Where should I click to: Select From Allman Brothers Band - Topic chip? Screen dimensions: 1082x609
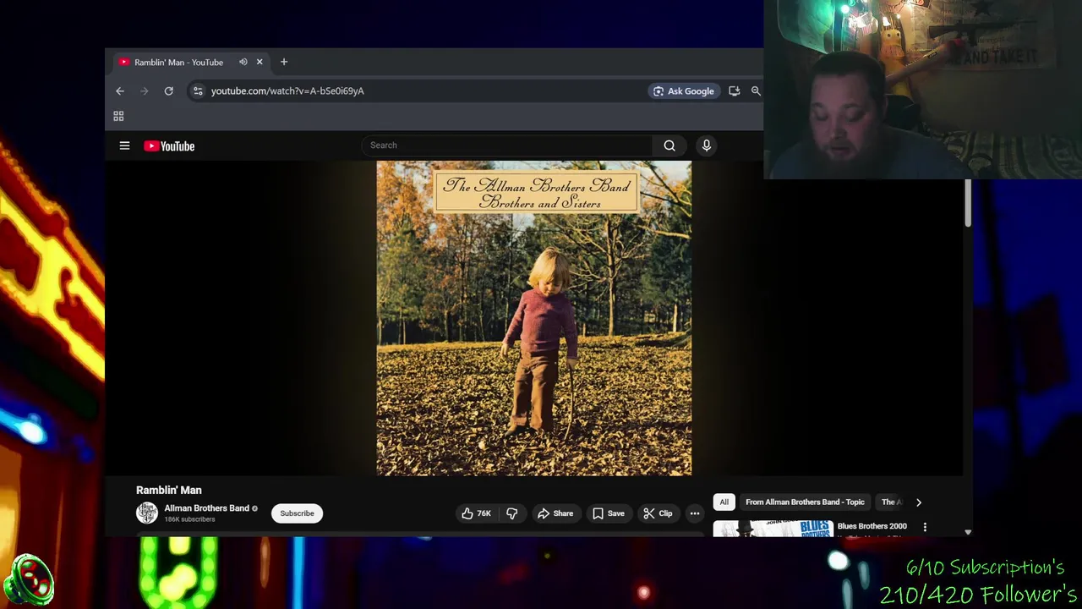(805, 502)
